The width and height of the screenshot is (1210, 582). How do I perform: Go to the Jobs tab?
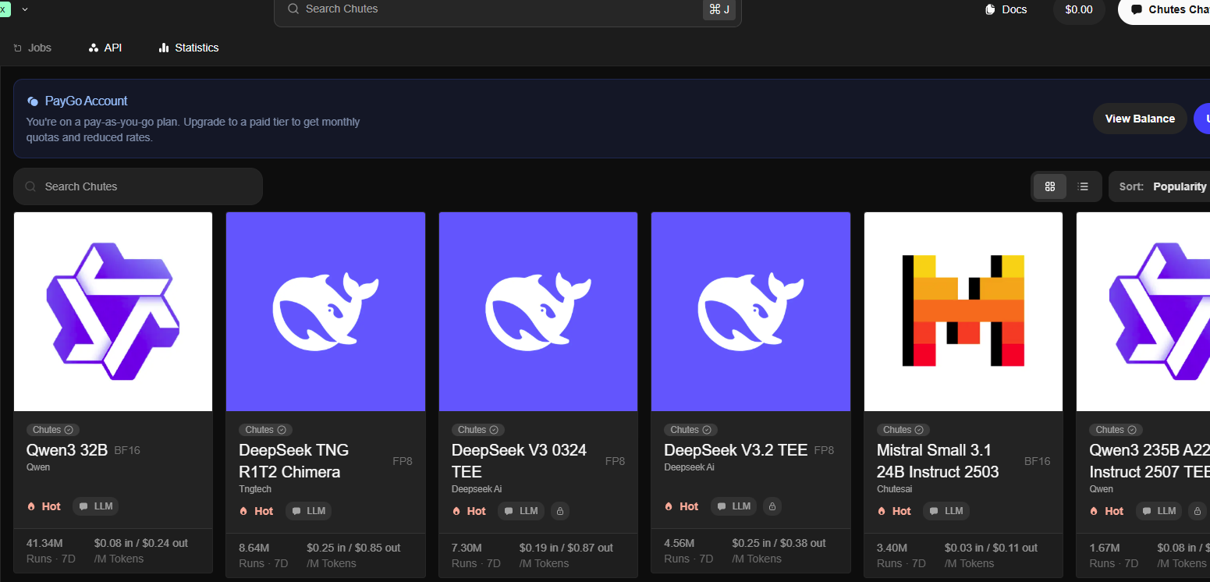click(x=33, y=48)
